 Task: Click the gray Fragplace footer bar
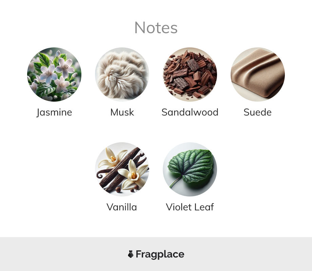[x=156, y=254]
